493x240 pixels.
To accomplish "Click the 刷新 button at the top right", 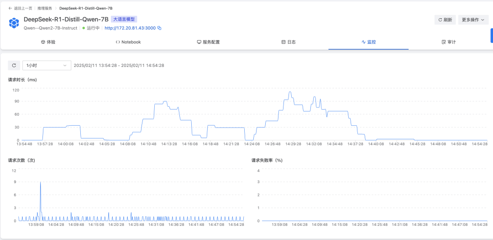I will point(445,20).
